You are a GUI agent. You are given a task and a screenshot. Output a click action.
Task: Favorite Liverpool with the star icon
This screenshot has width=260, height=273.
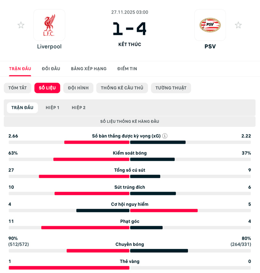coord(21,25)
